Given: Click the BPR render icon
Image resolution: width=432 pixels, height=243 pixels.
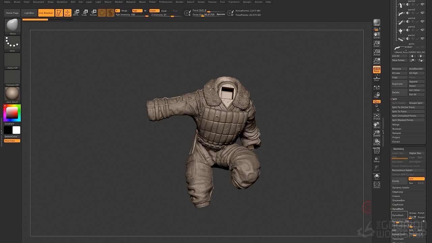Looking at the screenshot, I should point(377,23).
